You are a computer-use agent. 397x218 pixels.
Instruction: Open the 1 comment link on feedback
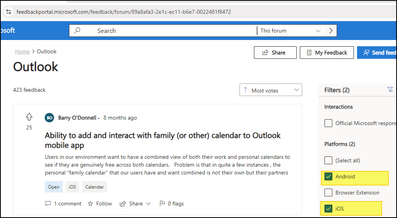[x=63, y=203]
